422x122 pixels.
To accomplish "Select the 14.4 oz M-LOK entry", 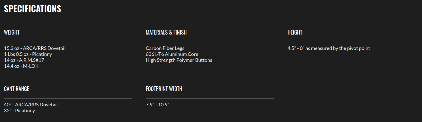I will (21, 66).
